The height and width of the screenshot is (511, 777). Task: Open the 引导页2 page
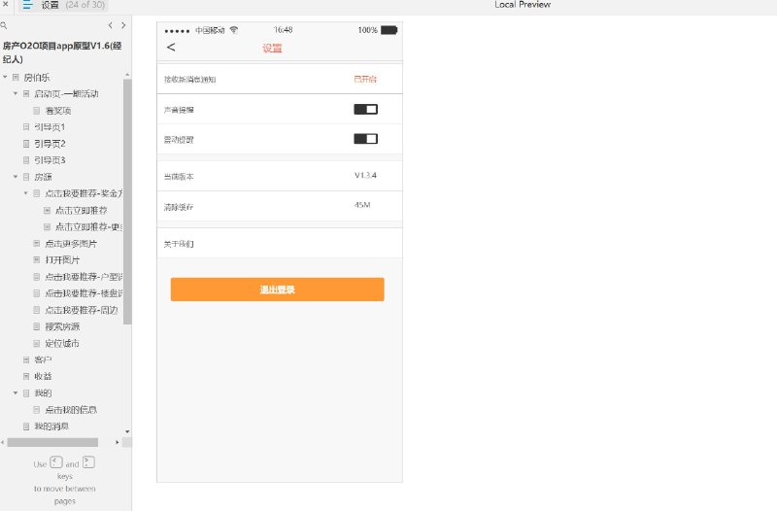click(x=50, y=144)
